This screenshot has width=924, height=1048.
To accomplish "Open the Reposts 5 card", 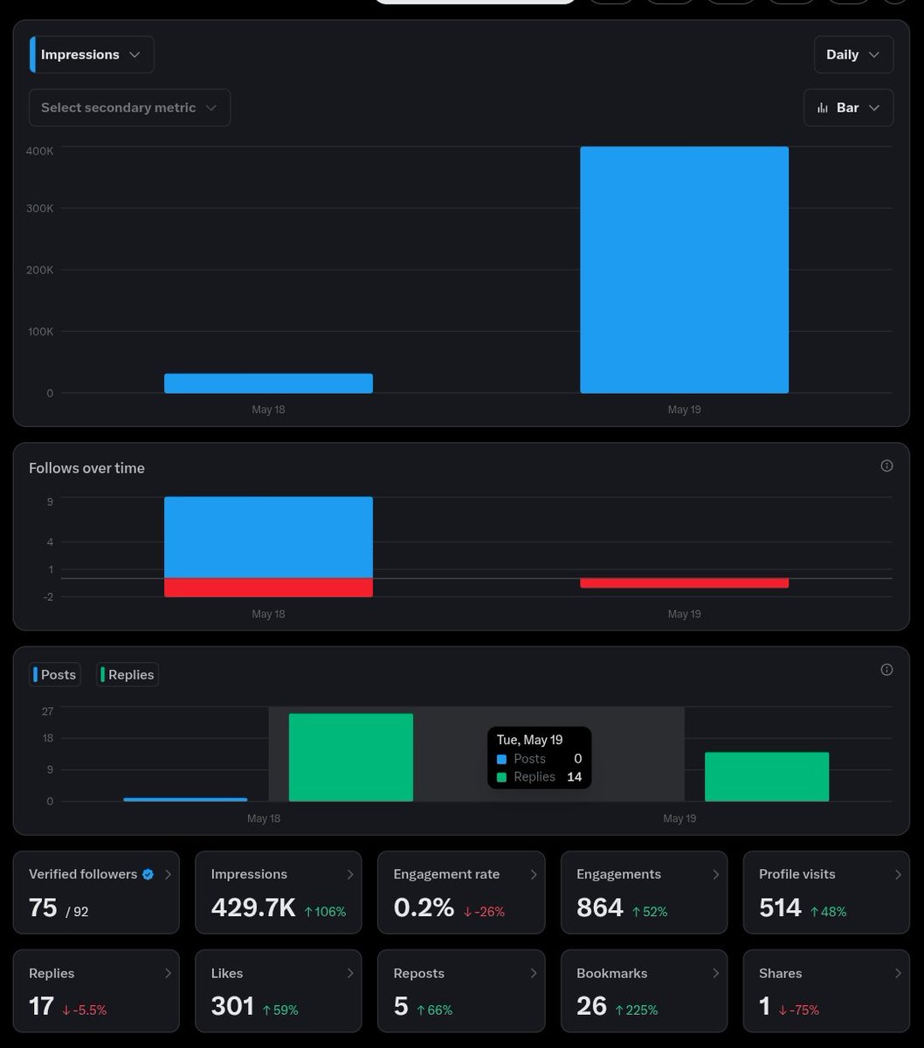I will (461, 991).
